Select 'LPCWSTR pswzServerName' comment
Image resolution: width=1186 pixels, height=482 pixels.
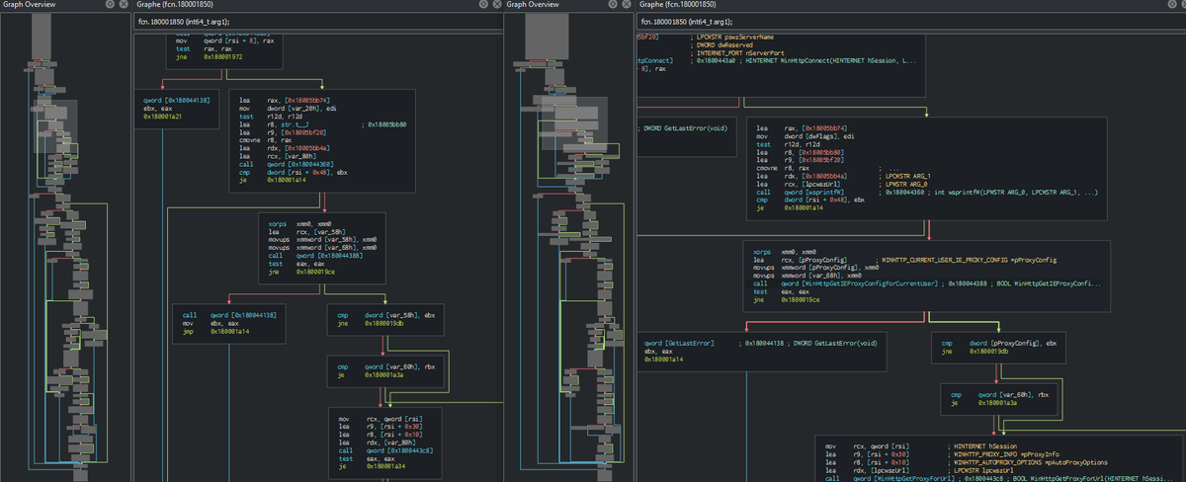pos(735,37)
